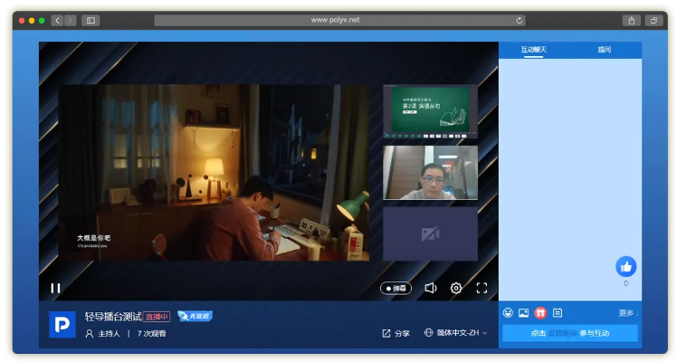Mute the player volume speaker icon
Screen dimensions: 677x362
[430, 288]
